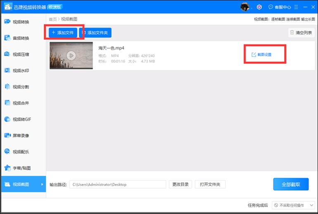Switch to 视频转GIF tool

pos(21,119)
